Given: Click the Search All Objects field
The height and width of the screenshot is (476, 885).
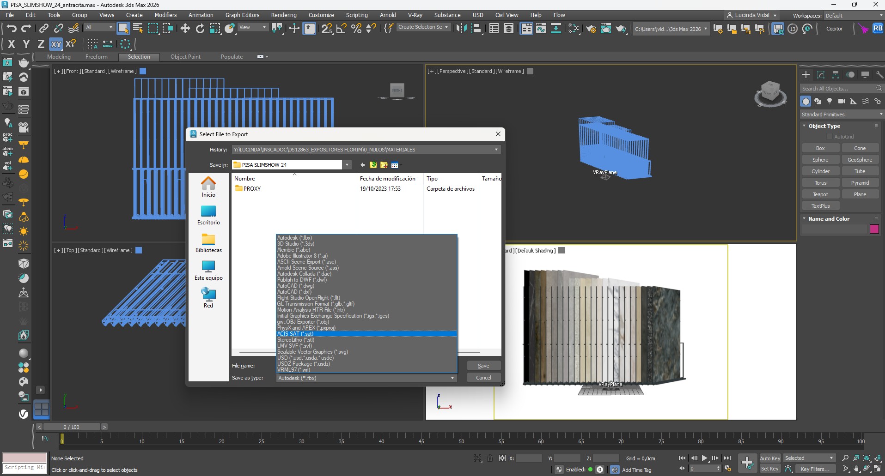Looking at the screenshot, I should 841,88.
